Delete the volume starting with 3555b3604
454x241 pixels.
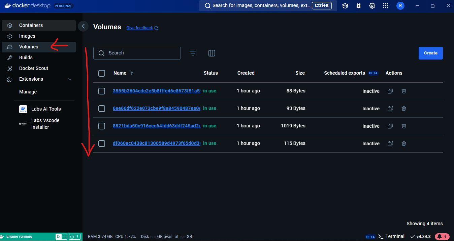(x=404, y=91)
